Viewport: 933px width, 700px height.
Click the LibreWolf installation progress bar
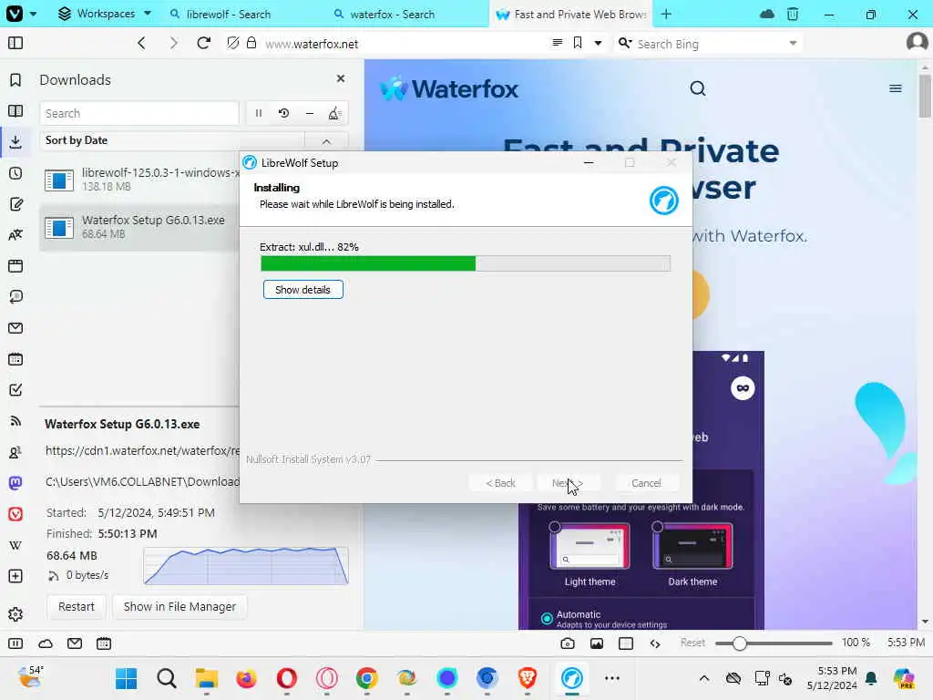pyautogui.click(x=466, y=263)
